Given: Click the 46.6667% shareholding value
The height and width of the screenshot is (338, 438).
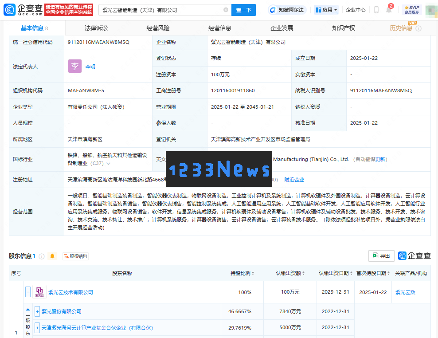Looking at the screenshot, I should (240, 311).
